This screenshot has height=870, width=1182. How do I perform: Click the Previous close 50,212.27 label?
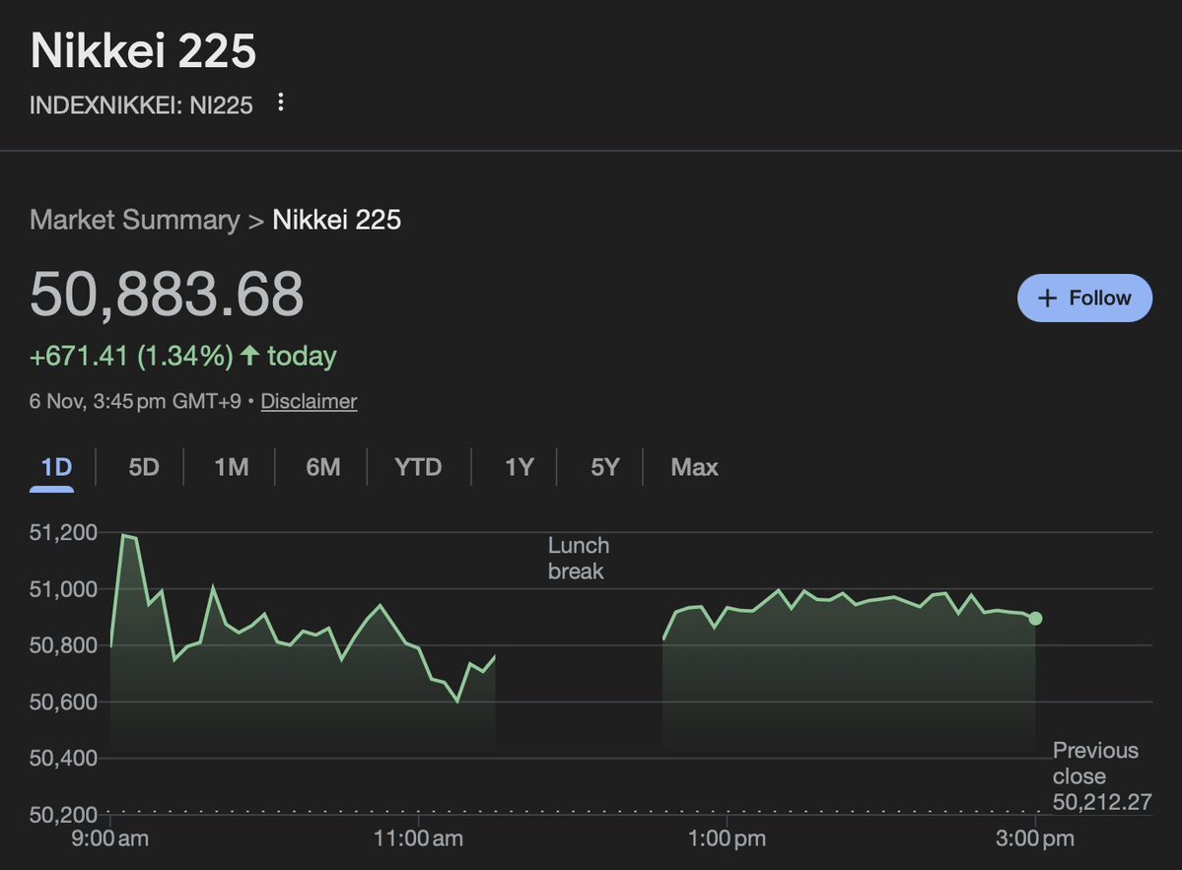[x=1101, y=776]
